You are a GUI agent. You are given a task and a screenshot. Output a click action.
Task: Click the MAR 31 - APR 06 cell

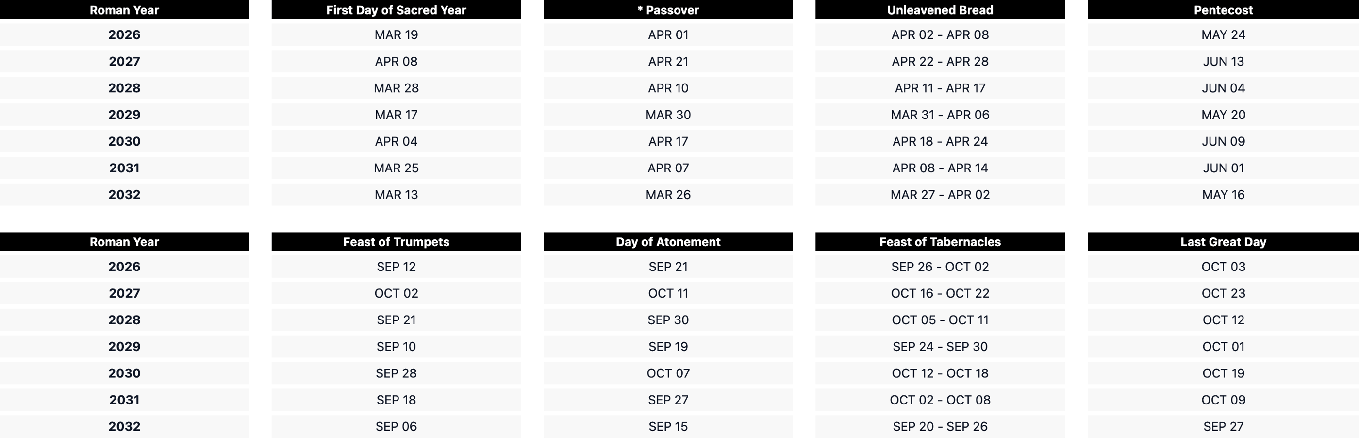940,115
